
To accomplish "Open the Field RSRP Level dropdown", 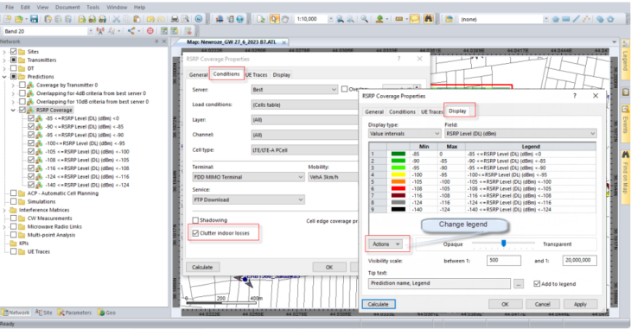I will pos(520,134).
